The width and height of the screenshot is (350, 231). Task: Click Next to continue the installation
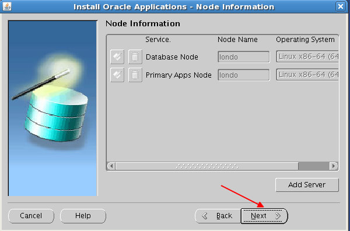[x=264, y=216]
